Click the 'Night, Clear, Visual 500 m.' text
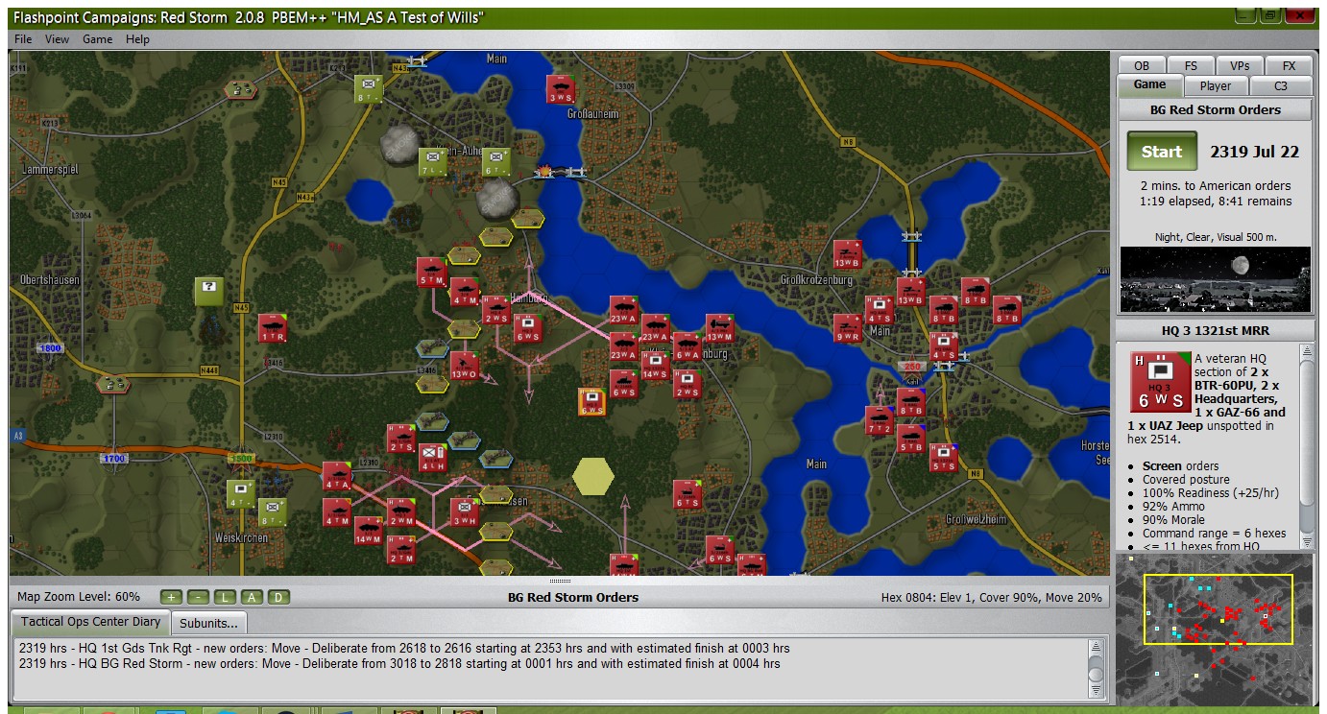 pos(1215,237)
